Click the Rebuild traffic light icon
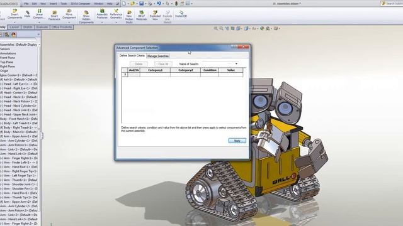Image resolution: width=403 pixels, height=226 pixels. pos(176,4)
